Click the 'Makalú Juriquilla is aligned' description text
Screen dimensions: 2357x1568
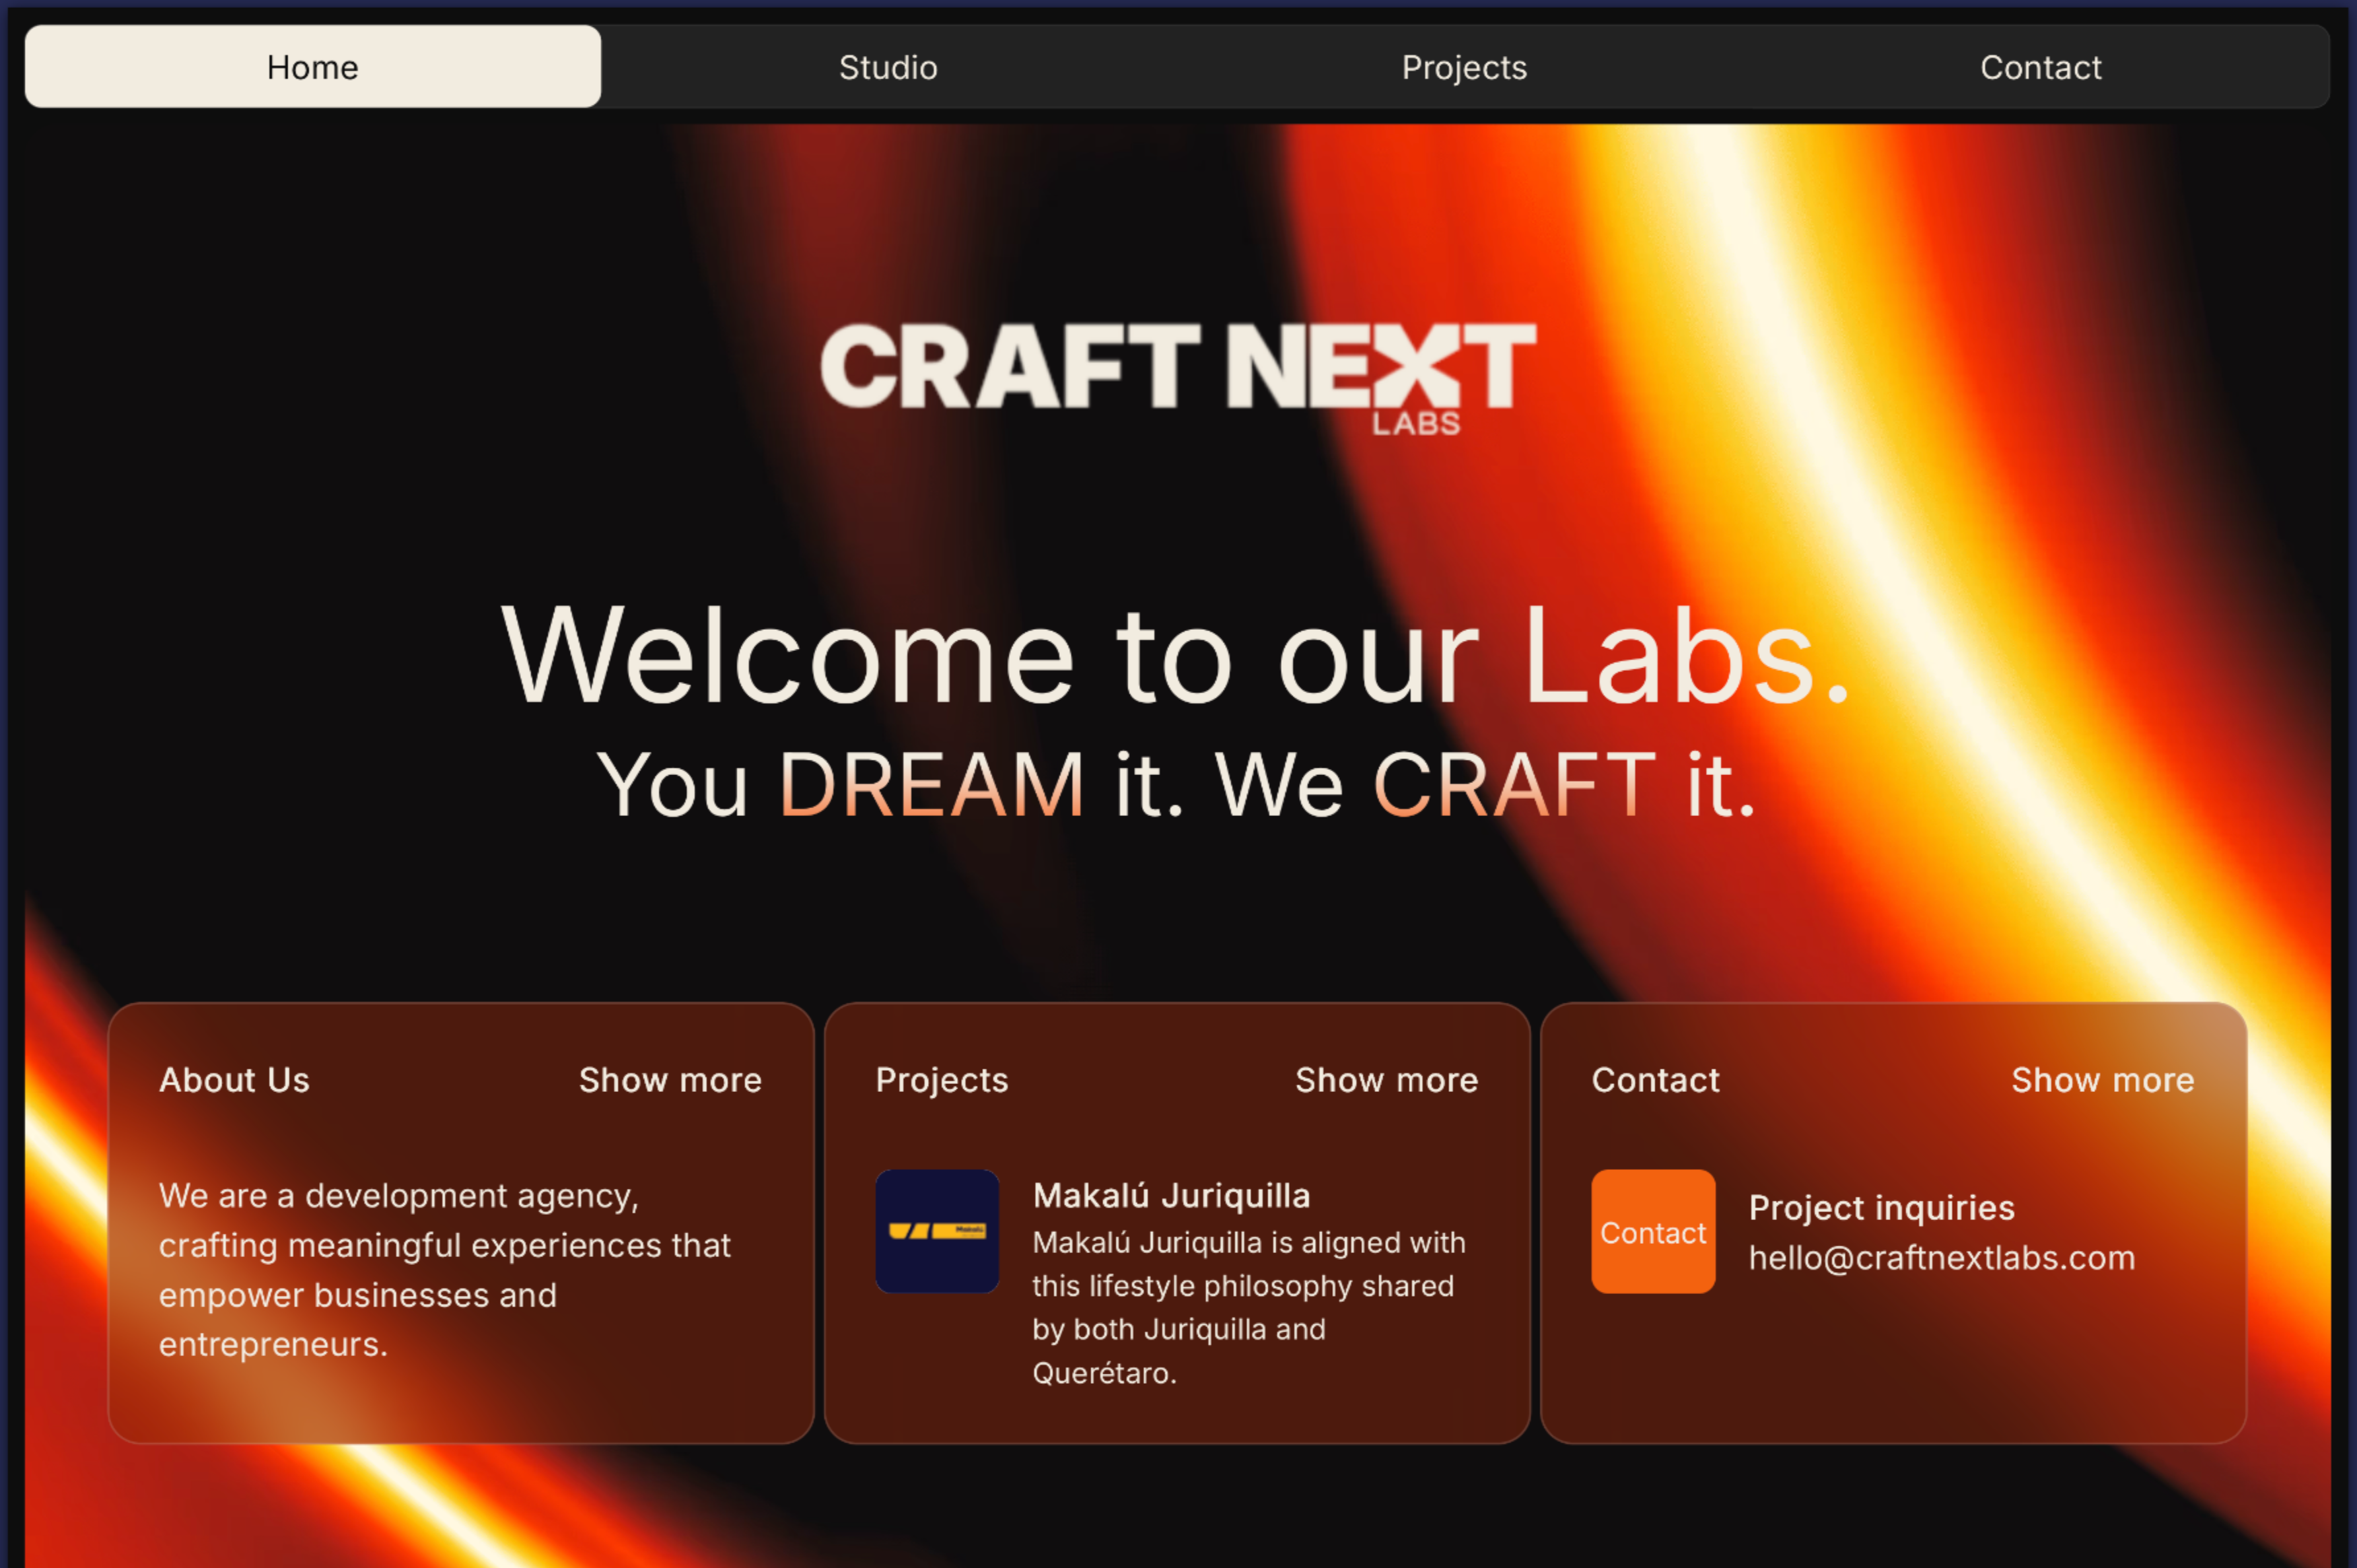pyautogui.click(x=1249, y=1307)
